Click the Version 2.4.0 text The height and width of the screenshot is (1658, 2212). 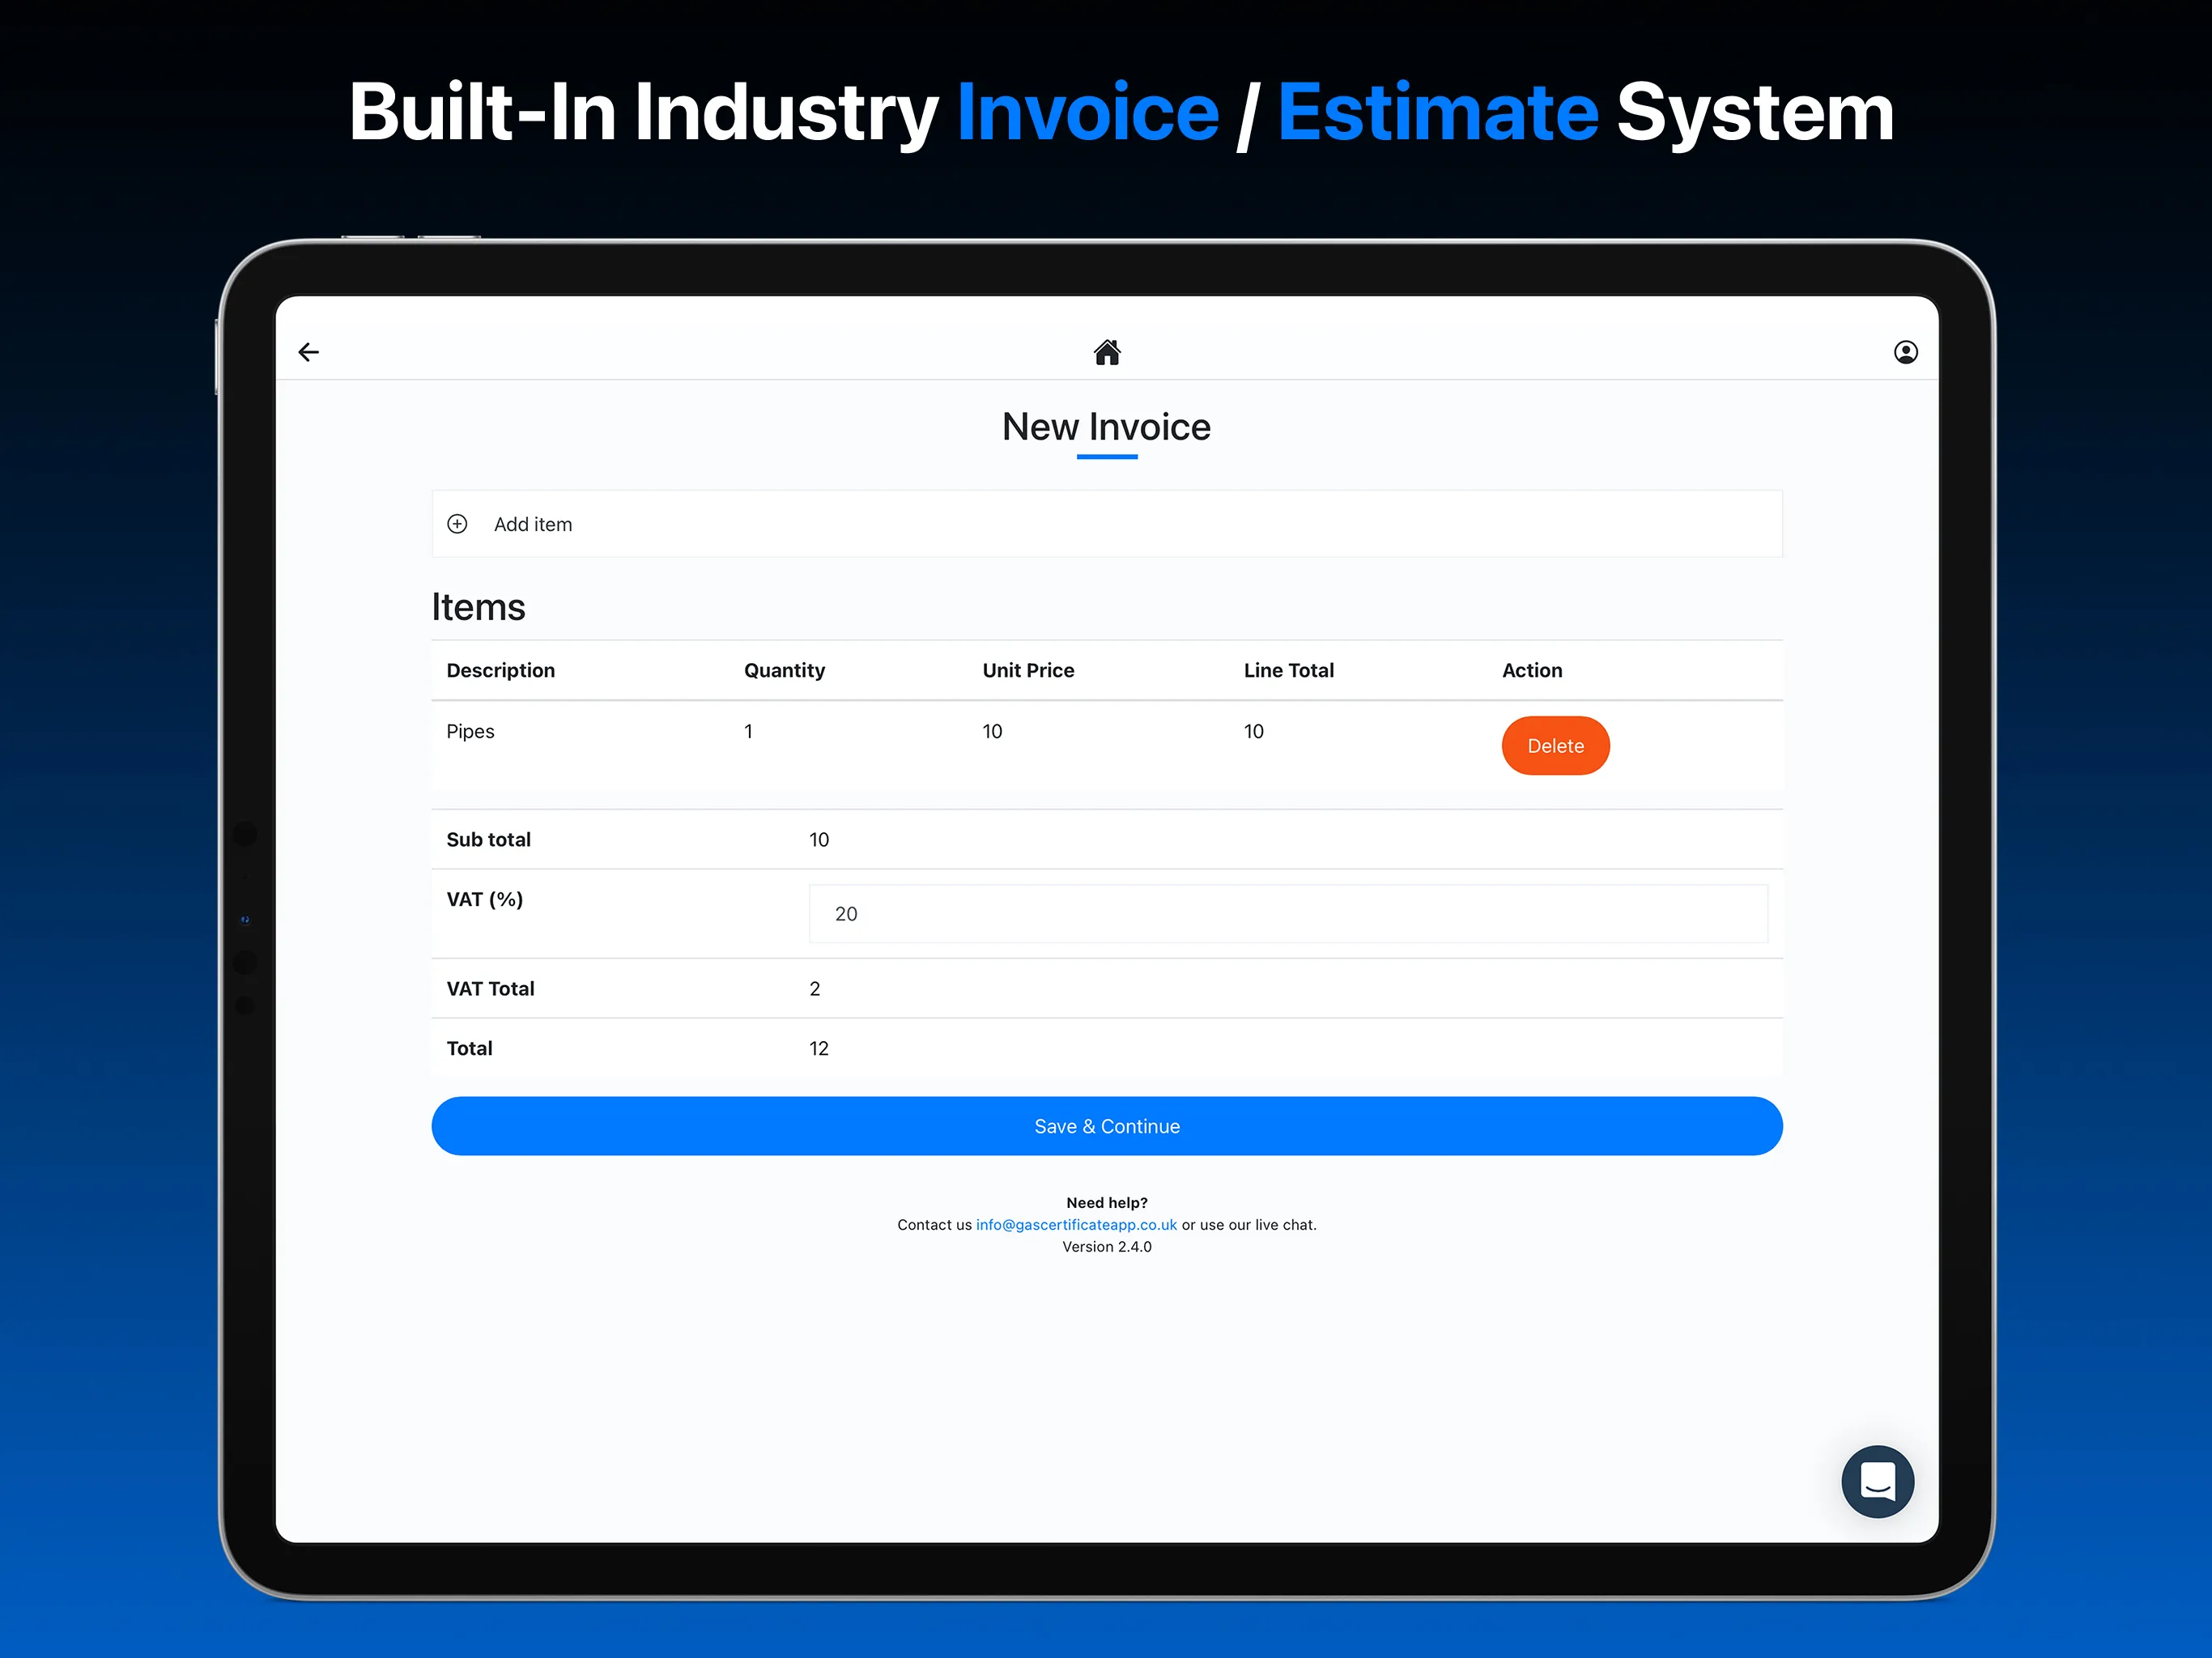click(x=1107, y=1247)
